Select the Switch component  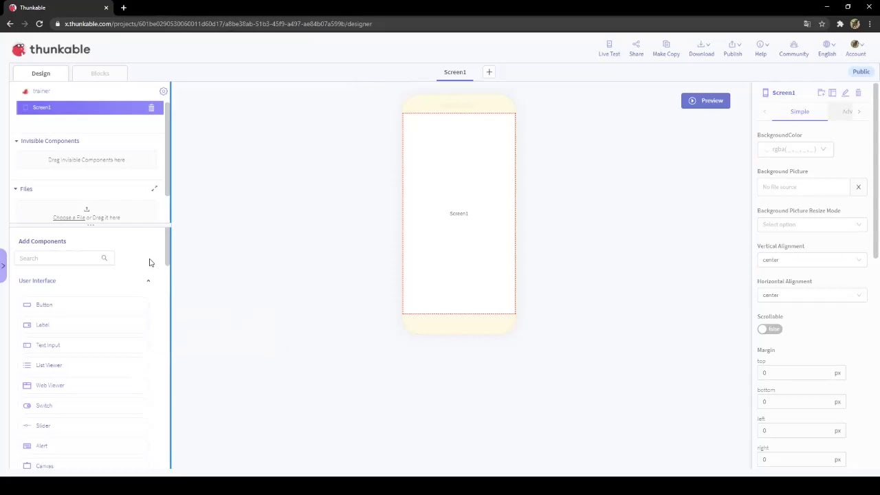pos(85,406)
